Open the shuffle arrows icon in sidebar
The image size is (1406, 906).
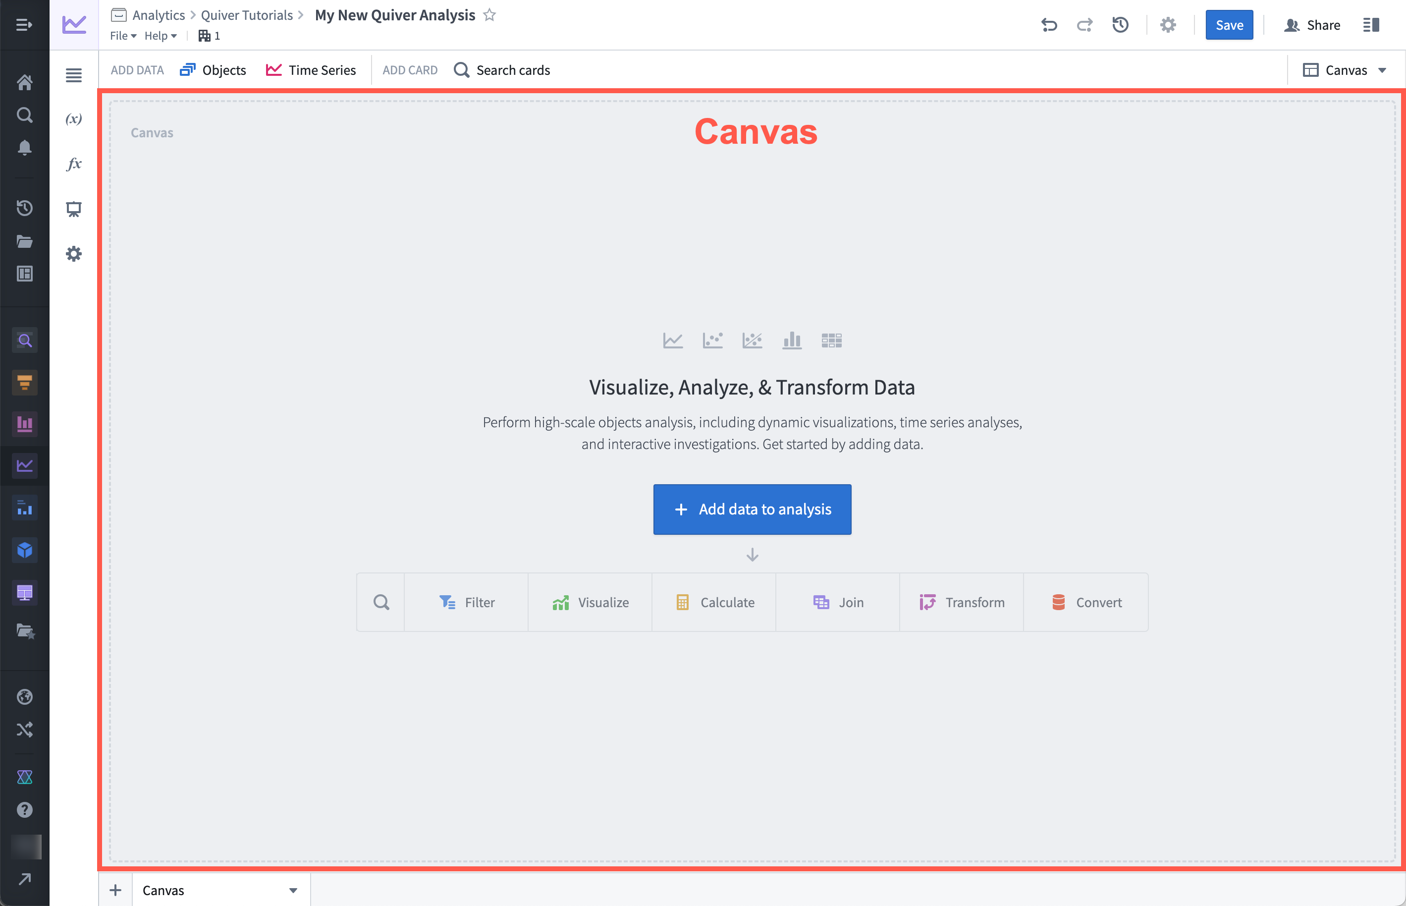pos(24,730)
